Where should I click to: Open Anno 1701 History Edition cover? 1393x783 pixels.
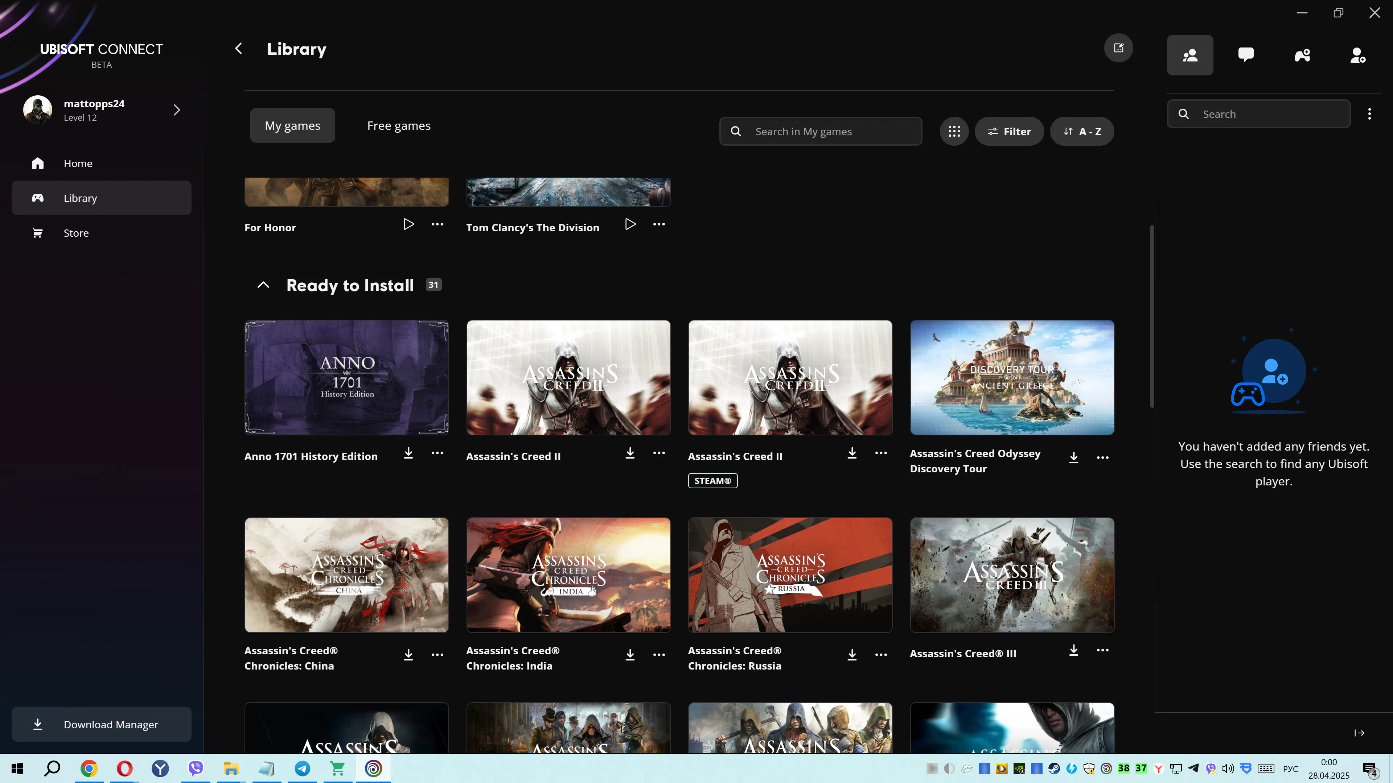[x=347, y=378]
